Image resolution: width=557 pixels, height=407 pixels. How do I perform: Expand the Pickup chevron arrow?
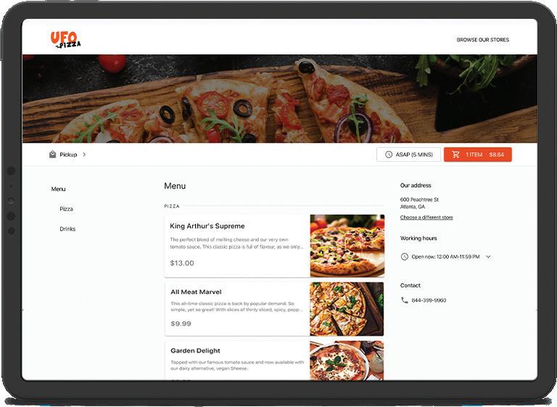click(x=84, y=155)
